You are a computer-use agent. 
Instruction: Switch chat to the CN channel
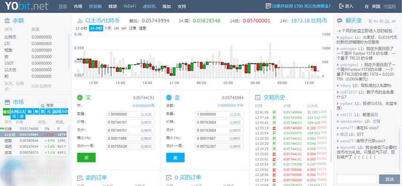386,21
